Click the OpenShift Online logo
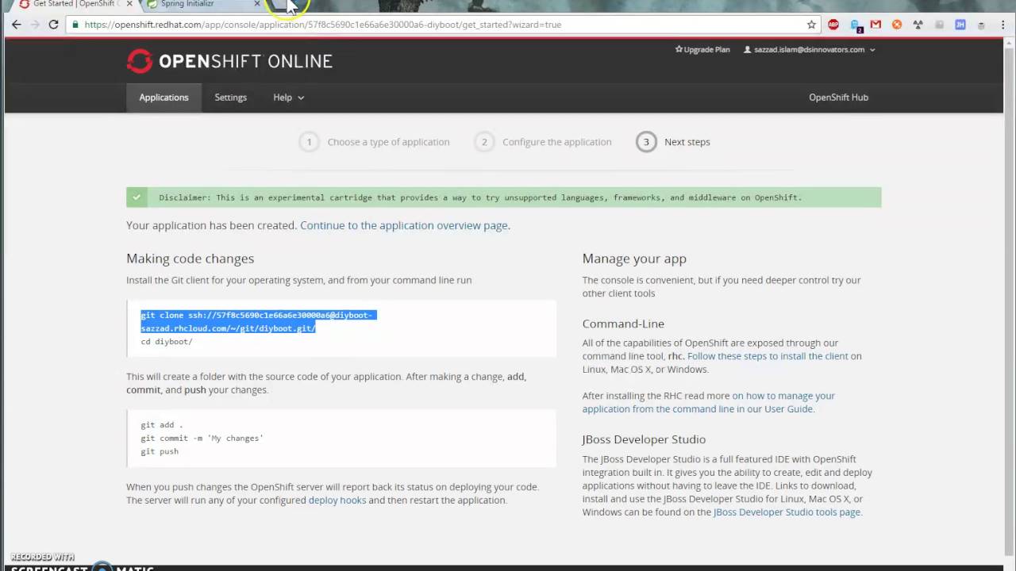 (229, 61)
